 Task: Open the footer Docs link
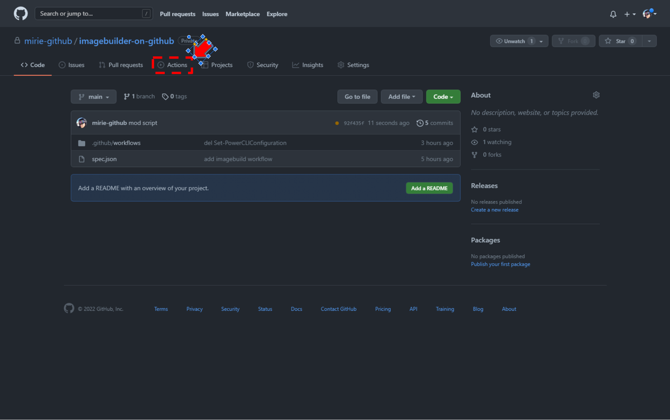coord(296,309)
